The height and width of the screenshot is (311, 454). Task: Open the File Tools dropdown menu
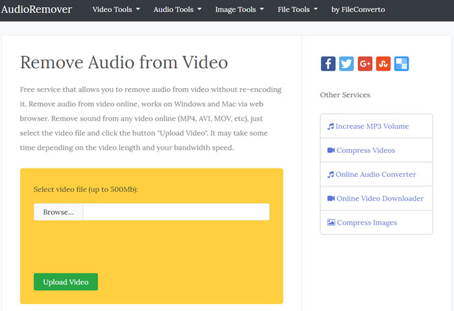(298, 10)
